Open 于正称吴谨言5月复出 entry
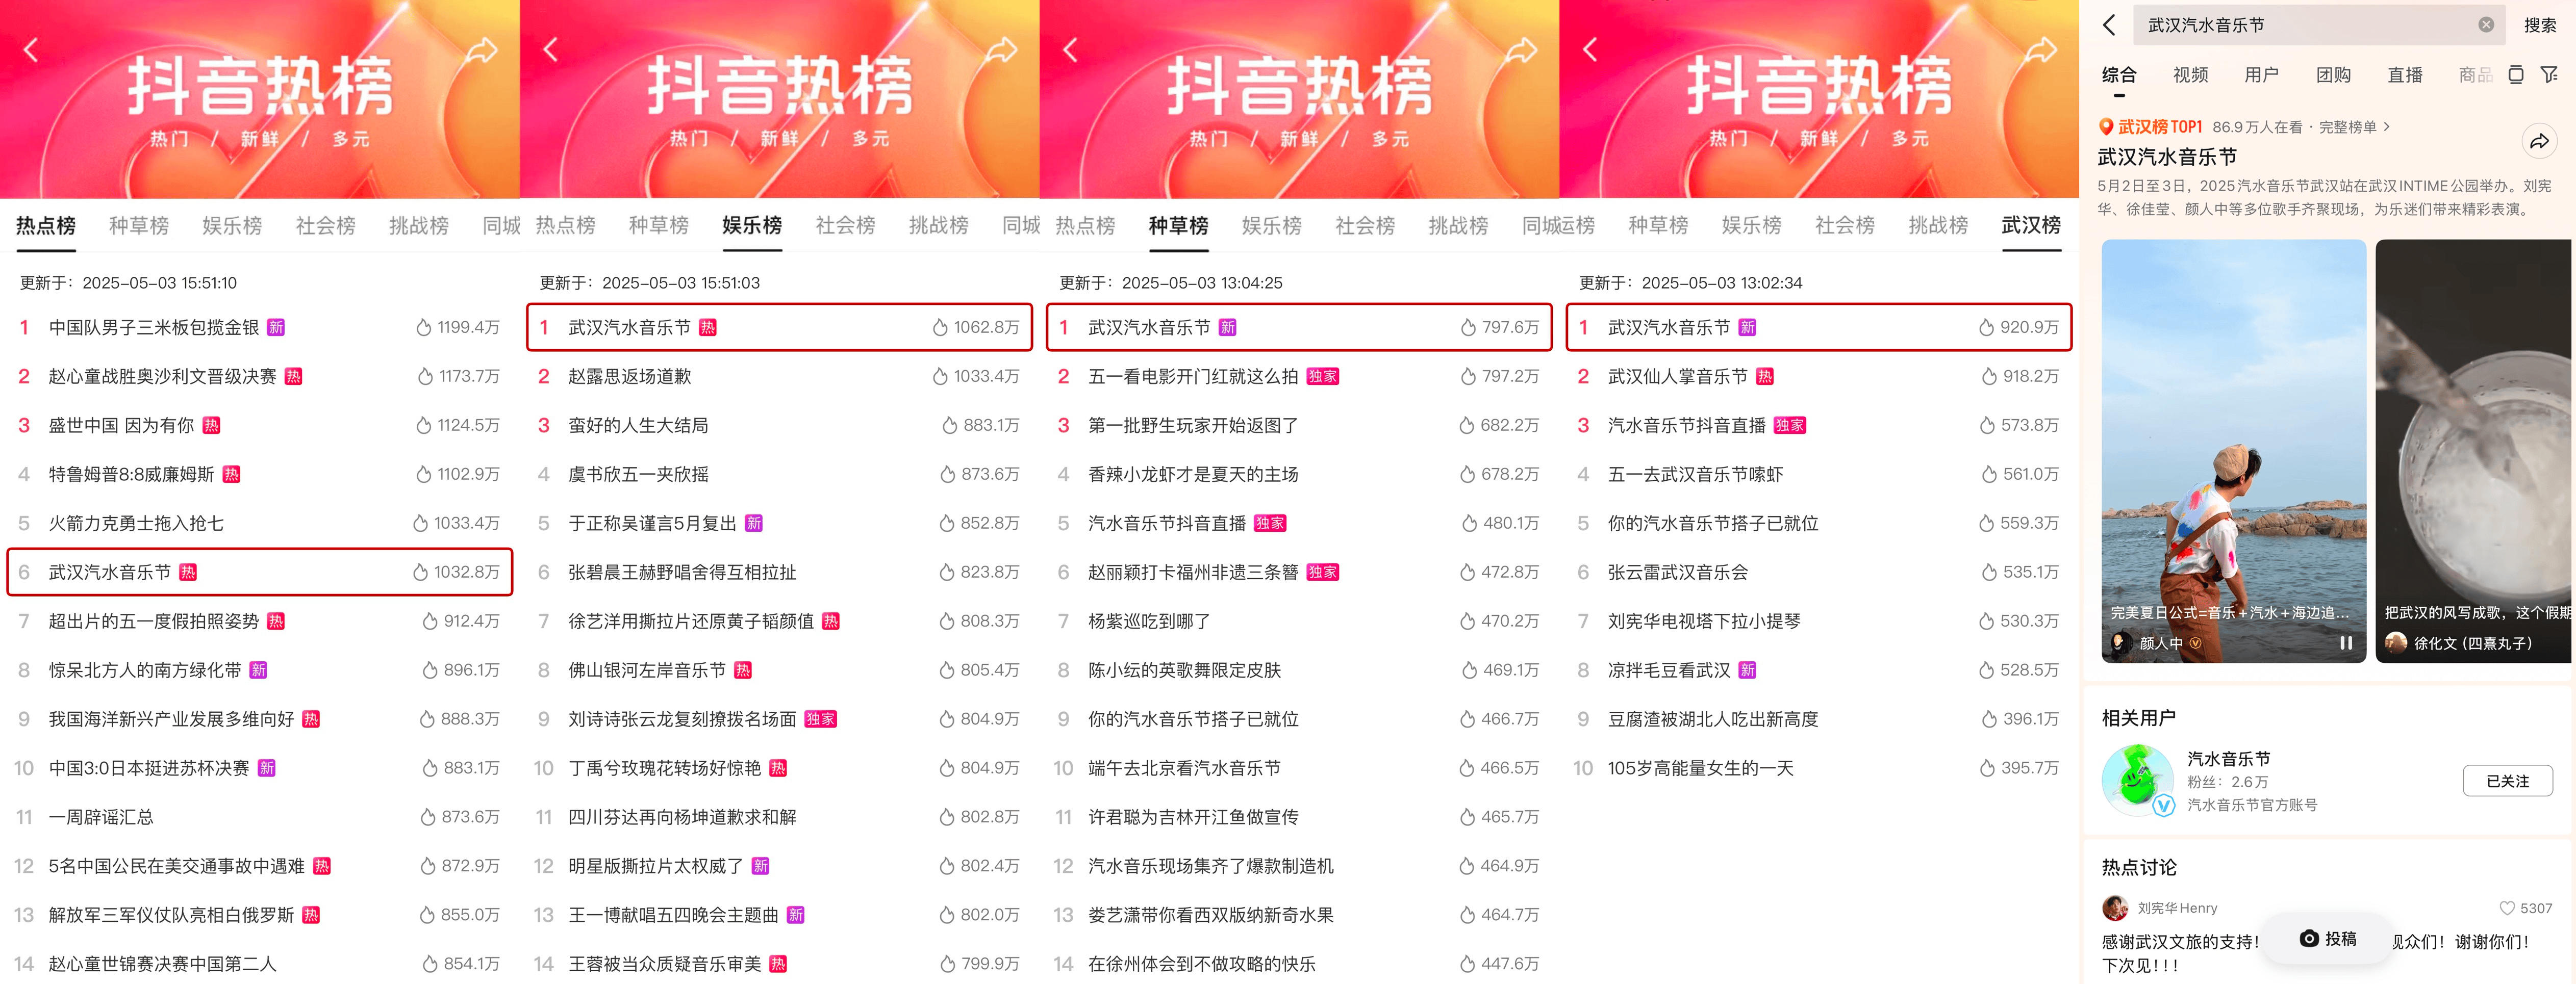2576x984 pixels. [x=779, y=524]
